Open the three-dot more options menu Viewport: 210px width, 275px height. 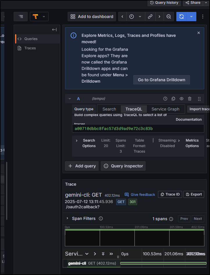pos(203,17)
